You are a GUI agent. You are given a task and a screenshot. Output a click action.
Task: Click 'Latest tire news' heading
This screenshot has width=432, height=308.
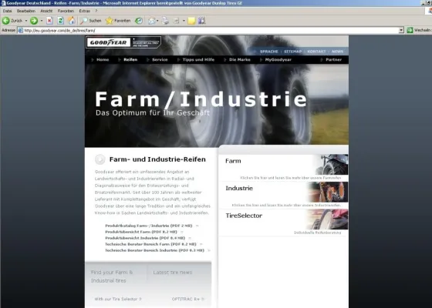(173, 273)
